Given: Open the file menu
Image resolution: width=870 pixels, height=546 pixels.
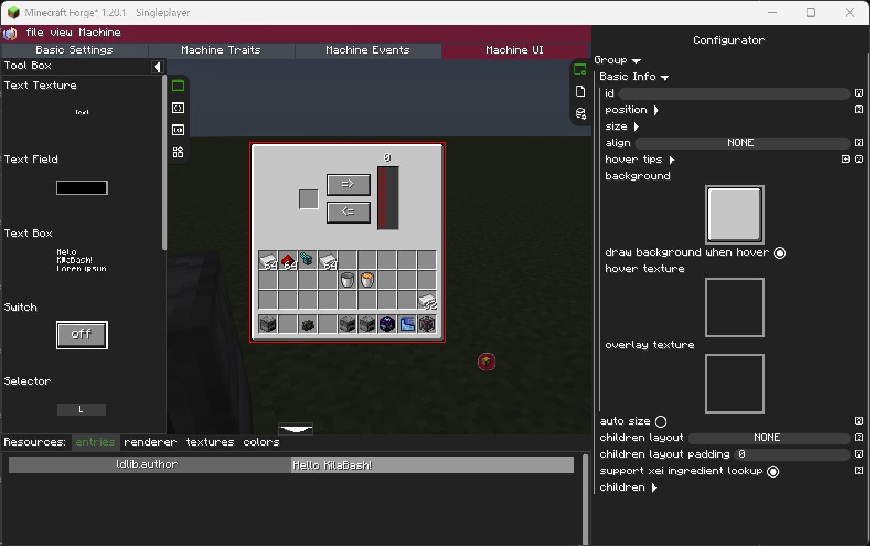Looking at the screenshot, I should pyautogui.click(x=34, y=33).
